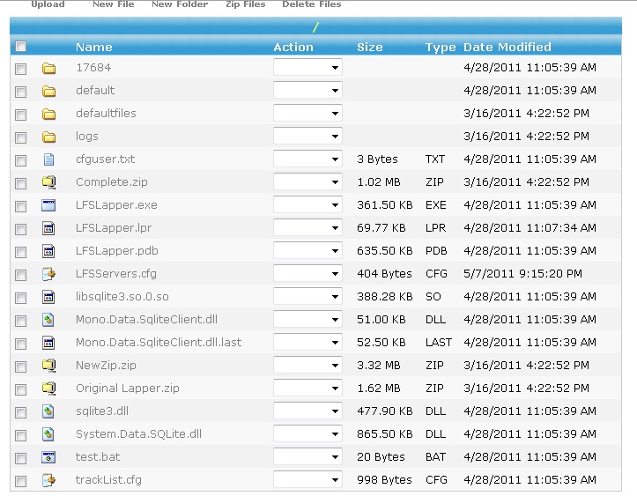This screenshot has width=637, height=496.
Task: Click the 361.50 KB size cell
Action: 385,204
